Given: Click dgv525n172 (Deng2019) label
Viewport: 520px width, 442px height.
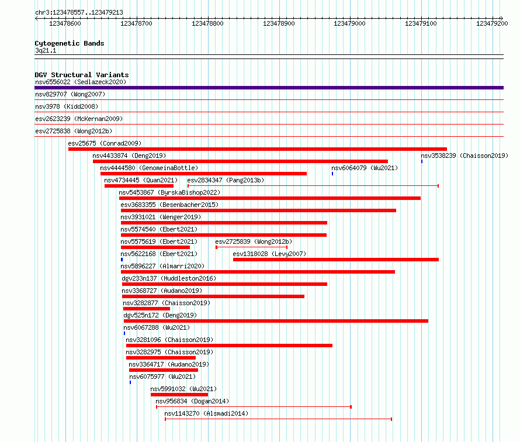Looking at the screenshot, I should point(160,315).
